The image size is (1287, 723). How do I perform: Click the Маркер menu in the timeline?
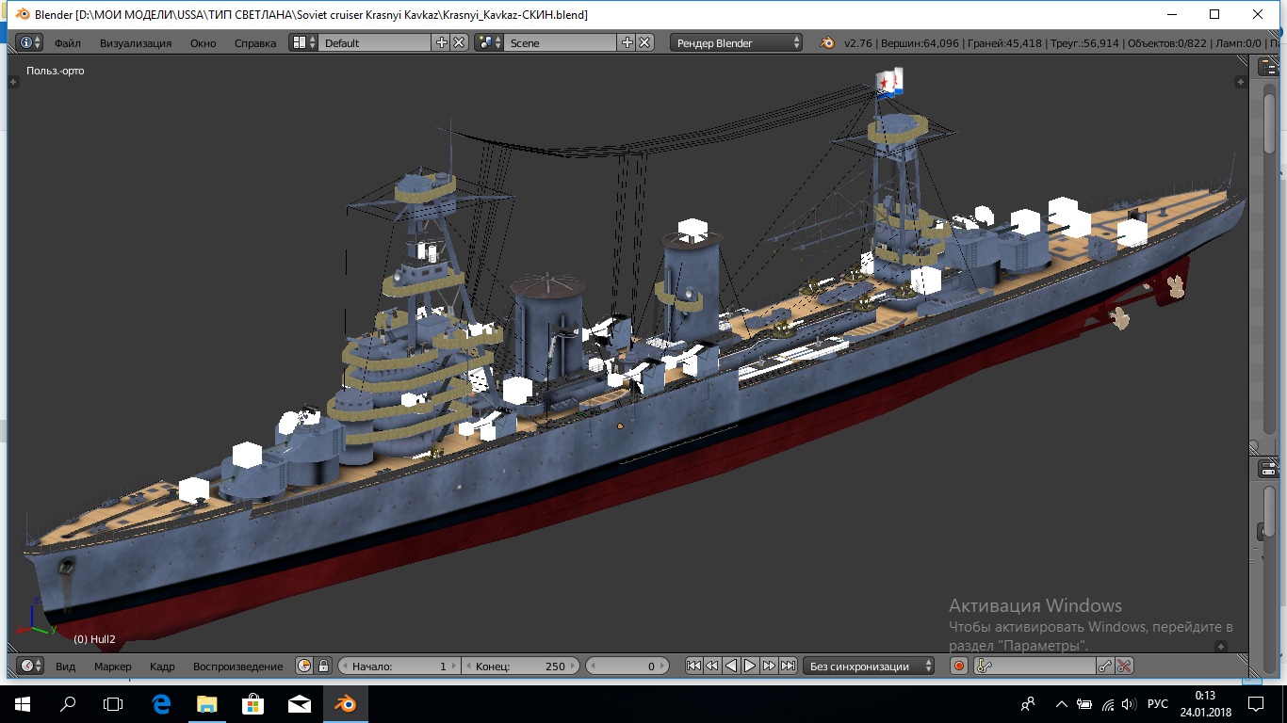click(x=112, y=667)
